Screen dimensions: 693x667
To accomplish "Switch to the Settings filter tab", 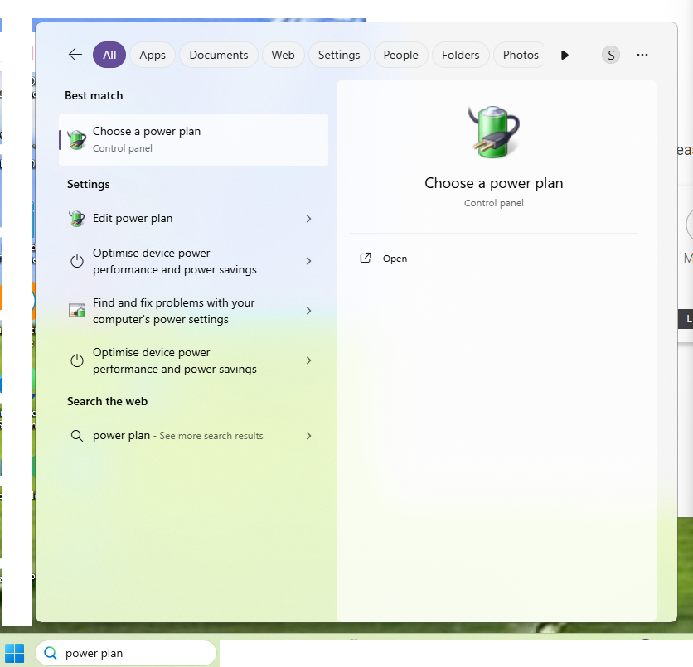I will (339, 55).
